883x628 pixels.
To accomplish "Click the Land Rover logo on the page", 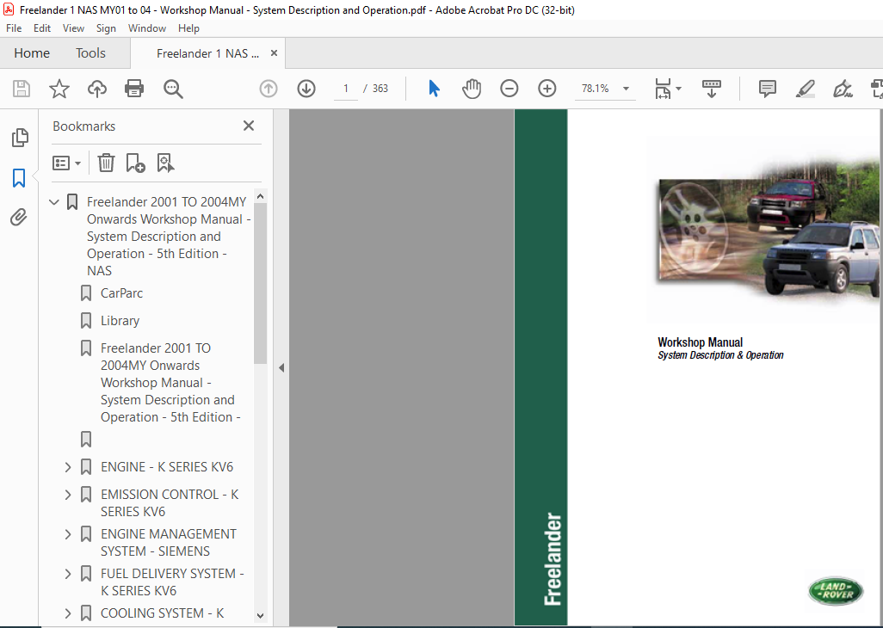I will pyautogui.click(x=836, y=591).
